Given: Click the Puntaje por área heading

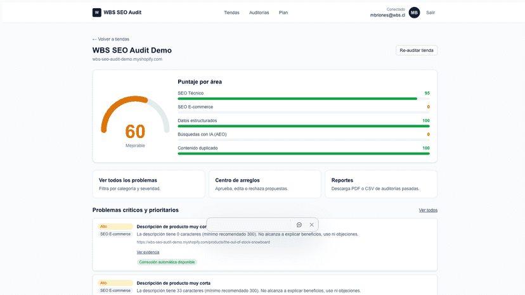Looking at the screenshot, I should point(200,82).
